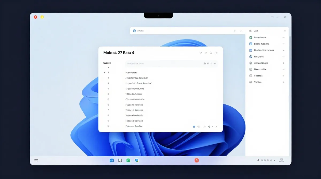321x179 pixels.
Task: Select the bullet marker beside row 1
Action: click(104, 72)
